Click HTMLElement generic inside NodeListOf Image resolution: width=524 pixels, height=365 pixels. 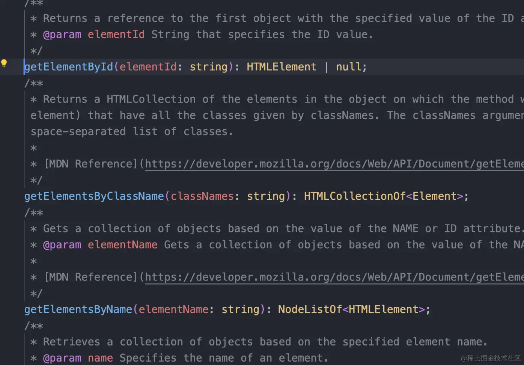point(384,309)
